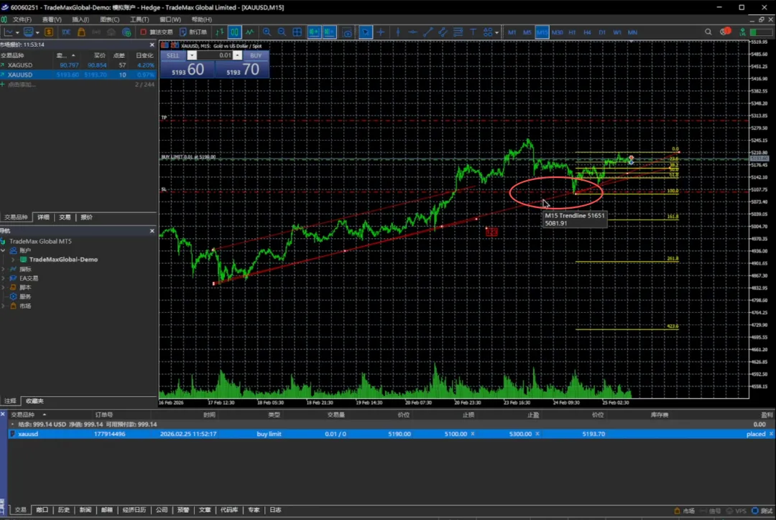Open the search magnifier in top right
776x520 pixels.
708,32
